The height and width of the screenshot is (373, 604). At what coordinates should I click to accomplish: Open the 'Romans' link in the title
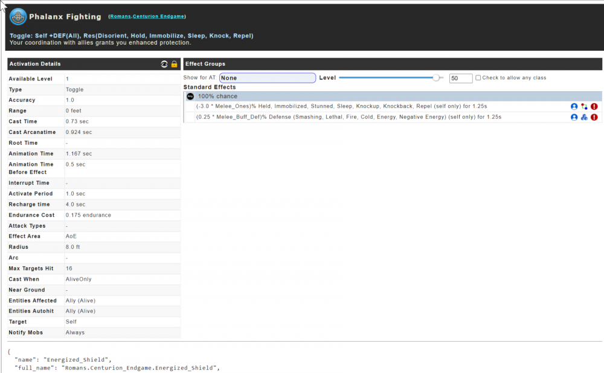point(120,16)
